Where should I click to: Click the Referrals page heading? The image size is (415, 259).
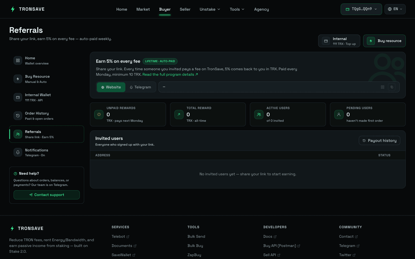26,30
